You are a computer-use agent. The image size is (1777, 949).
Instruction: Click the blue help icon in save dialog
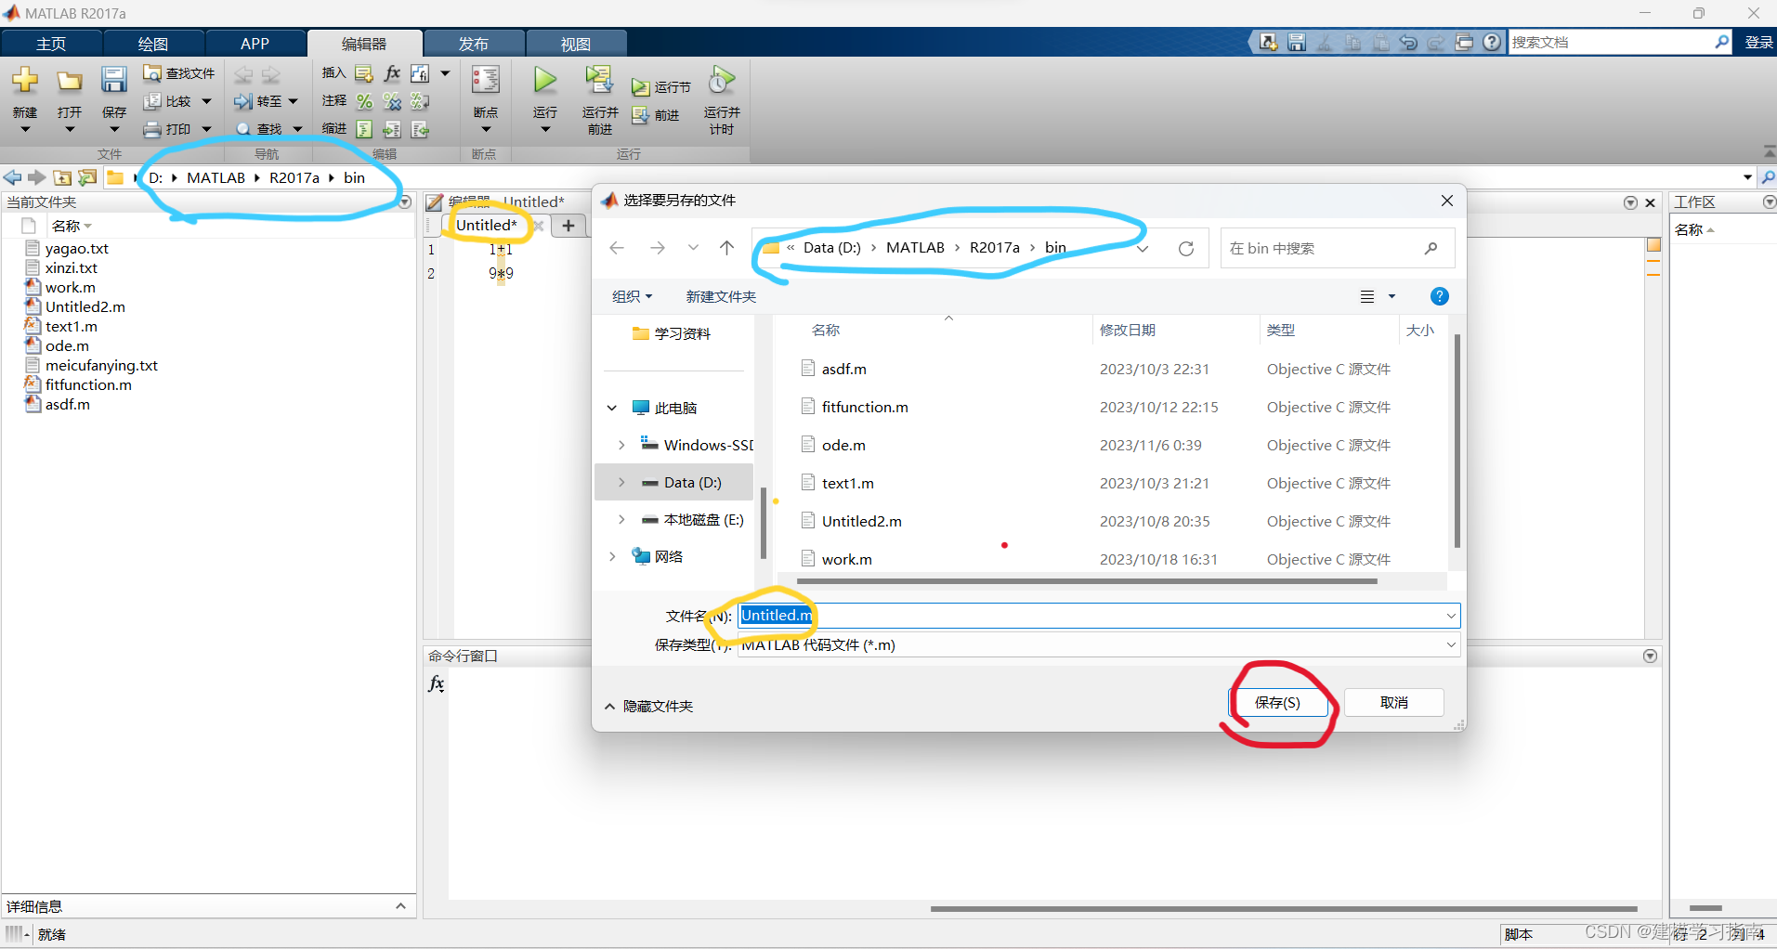(x=1439, y=296)
